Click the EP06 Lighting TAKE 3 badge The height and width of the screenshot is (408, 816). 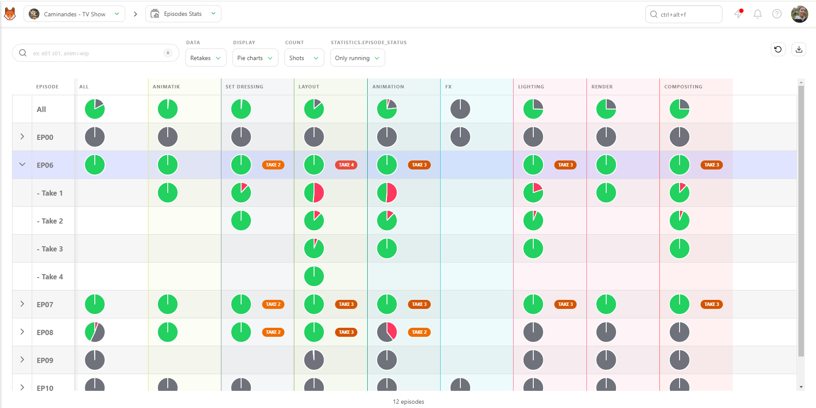[565, 165]
